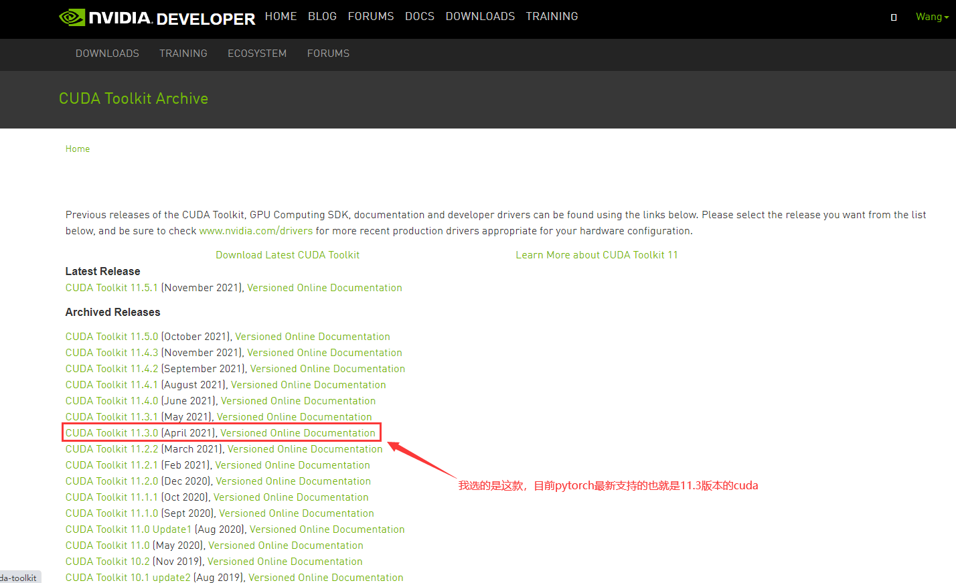956x583 pixels.
Task: Open the Wang account dropdown
Action: click(x=932, y=17)
